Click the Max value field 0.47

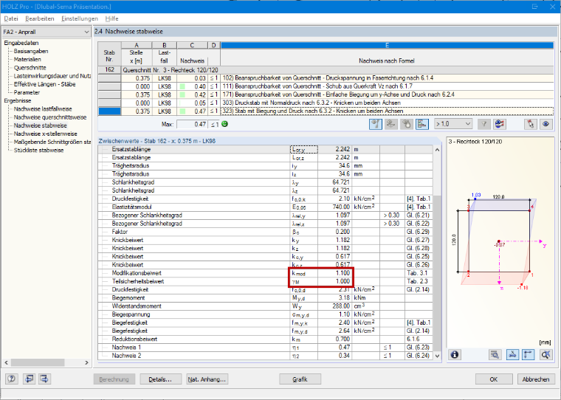click(x=192, y=124)
